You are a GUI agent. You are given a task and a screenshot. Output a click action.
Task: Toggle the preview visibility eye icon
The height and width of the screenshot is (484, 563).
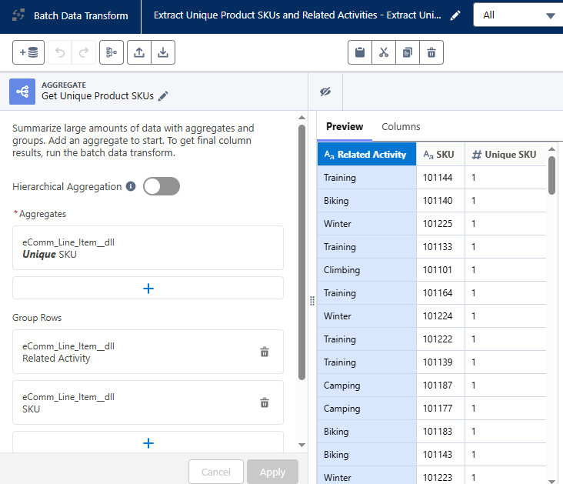click(325, 92)
